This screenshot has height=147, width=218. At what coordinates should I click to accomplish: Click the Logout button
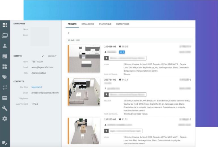(52, 56)
